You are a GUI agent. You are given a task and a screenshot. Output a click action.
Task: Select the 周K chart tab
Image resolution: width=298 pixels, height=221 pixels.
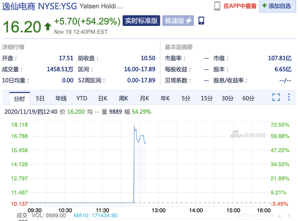point(123,98)
